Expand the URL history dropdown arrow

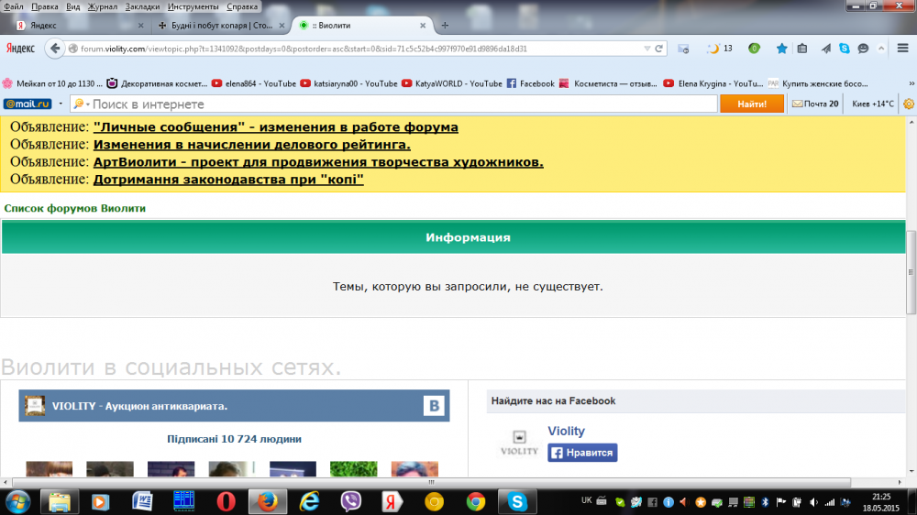tap(646, 49)
